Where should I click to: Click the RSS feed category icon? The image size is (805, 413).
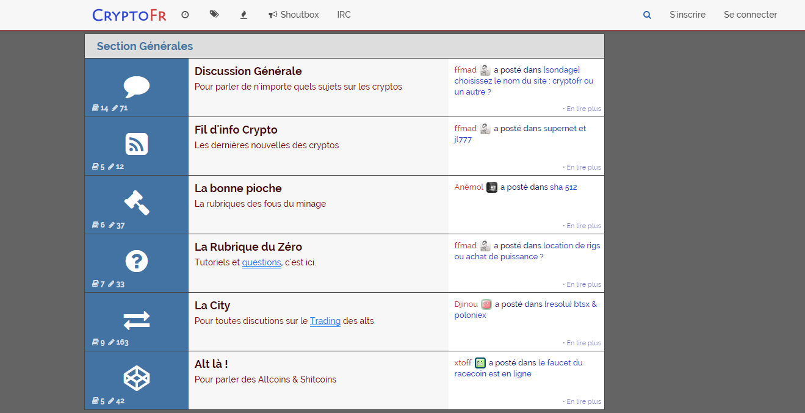pos(136,145)
